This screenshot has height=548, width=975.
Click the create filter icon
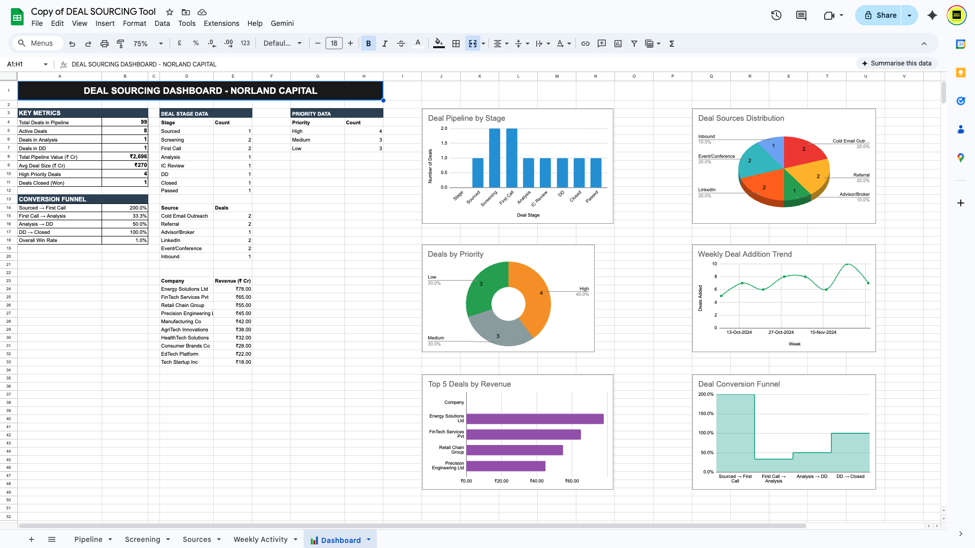[x=634, y=44]
